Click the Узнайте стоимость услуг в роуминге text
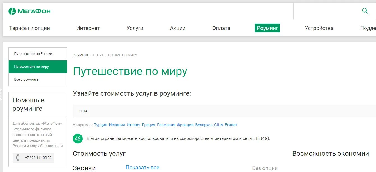 coord(132,94)
